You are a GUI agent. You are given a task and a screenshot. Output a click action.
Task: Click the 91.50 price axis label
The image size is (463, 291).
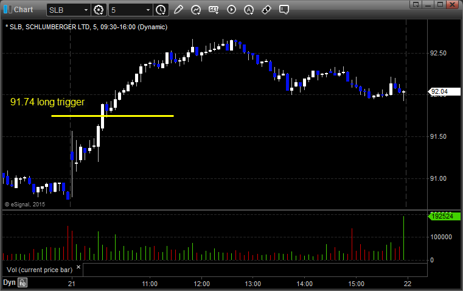[438, 136]
